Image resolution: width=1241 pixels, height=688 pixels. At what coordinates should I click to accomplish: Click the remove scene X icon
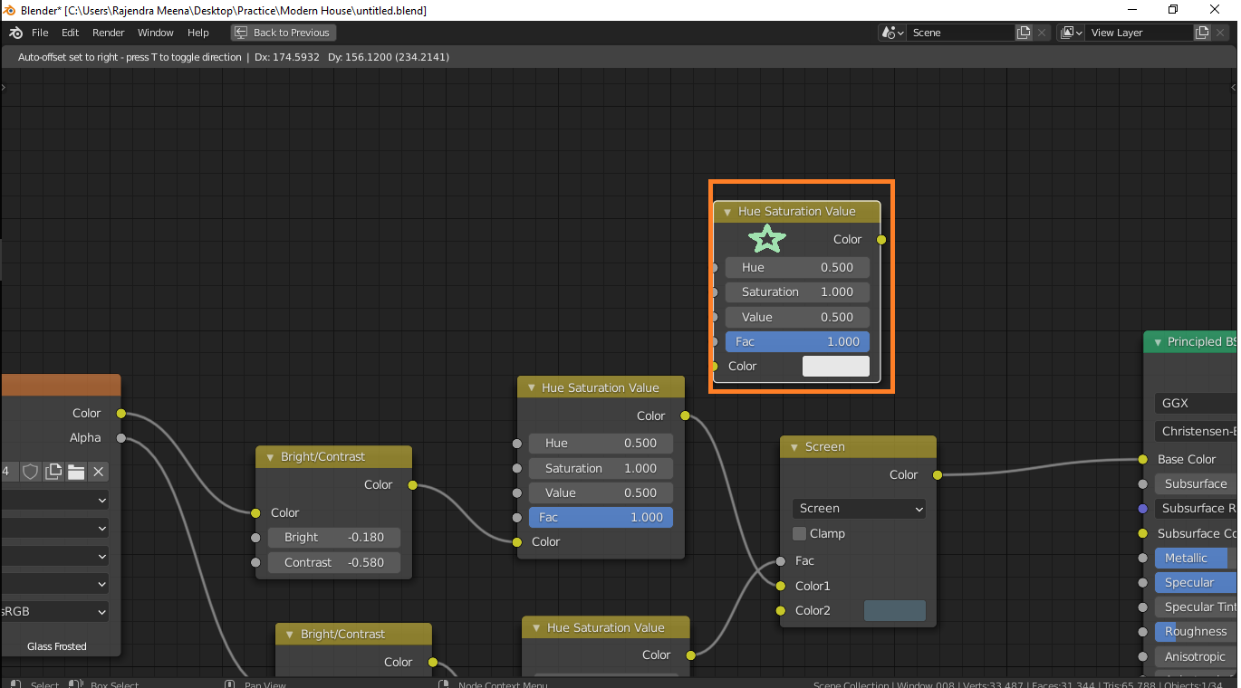pyautogui.click(x=1042, y=33)
